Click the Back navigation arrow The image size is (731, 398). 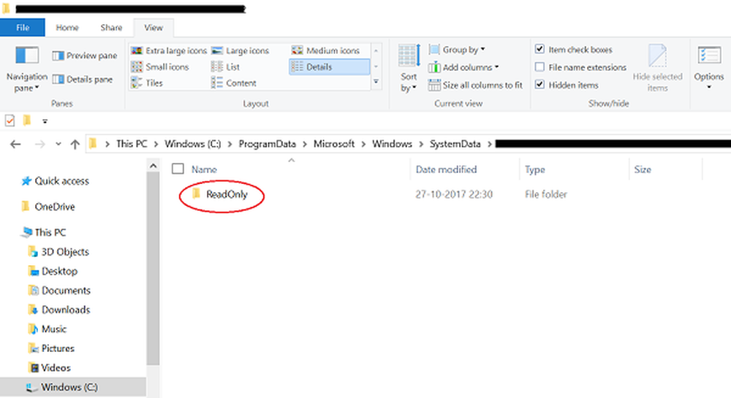15,145
